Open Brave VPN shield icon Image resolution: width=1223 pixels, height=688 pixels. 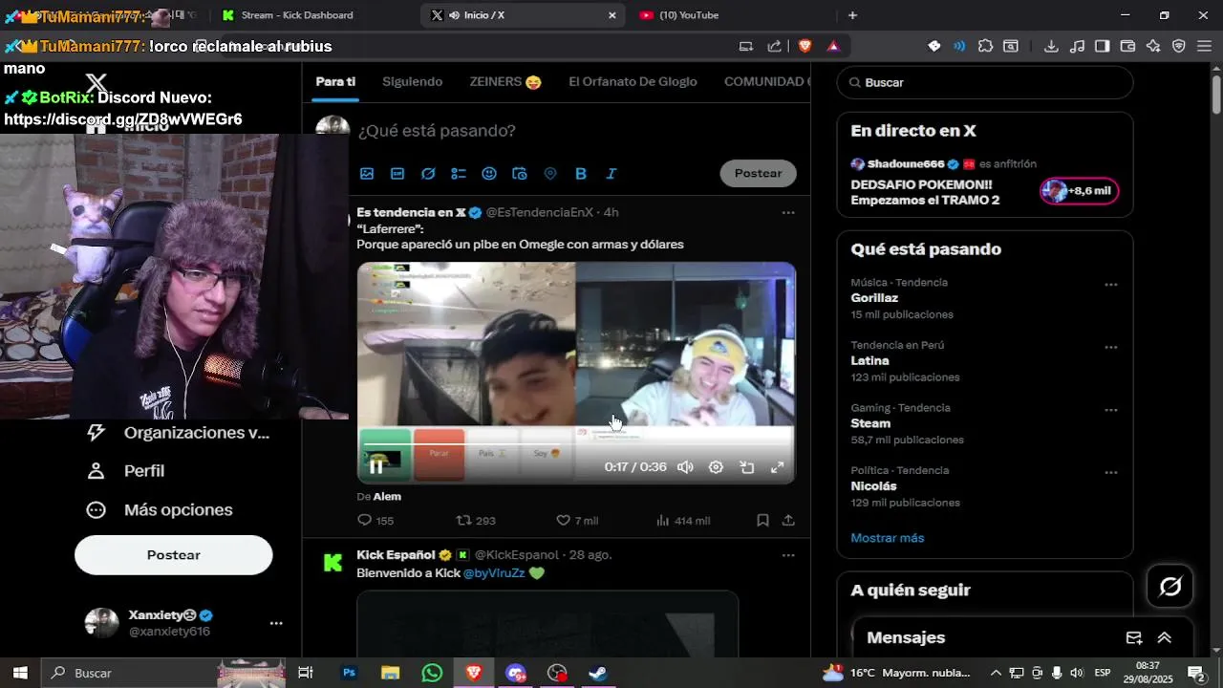click(x=1179, y=46)
